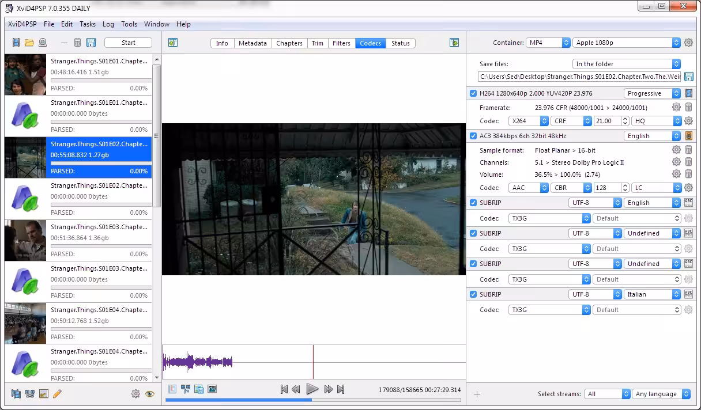Uncheck the H264 video stream checkbox
The width and height of the screenshot is (701, 410).
tap(473, 93)
